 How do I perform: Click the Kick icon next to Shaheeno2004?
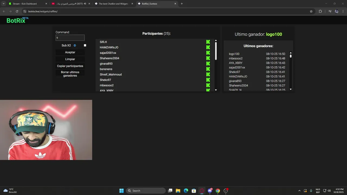pos(208,58)
